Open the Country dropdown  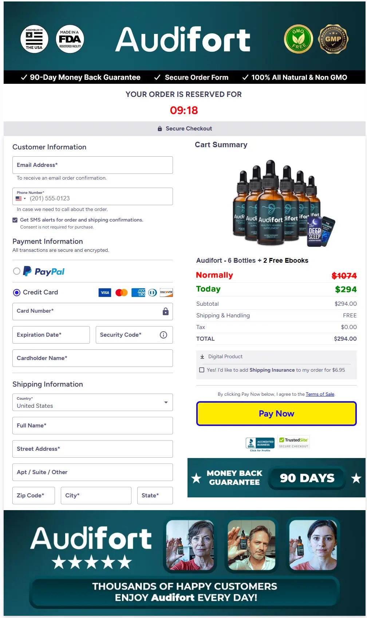point(92,402)
